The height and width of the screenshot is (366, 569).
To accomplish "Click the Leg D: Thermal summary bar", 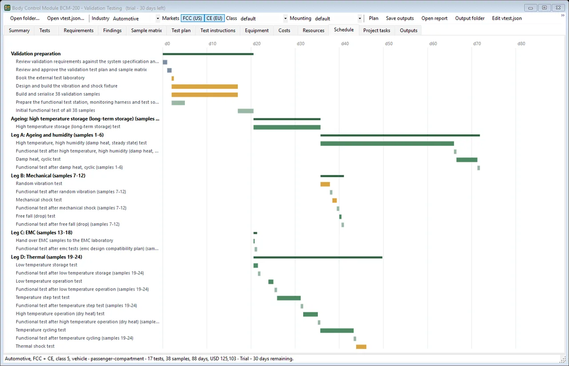I will [318, 257].
